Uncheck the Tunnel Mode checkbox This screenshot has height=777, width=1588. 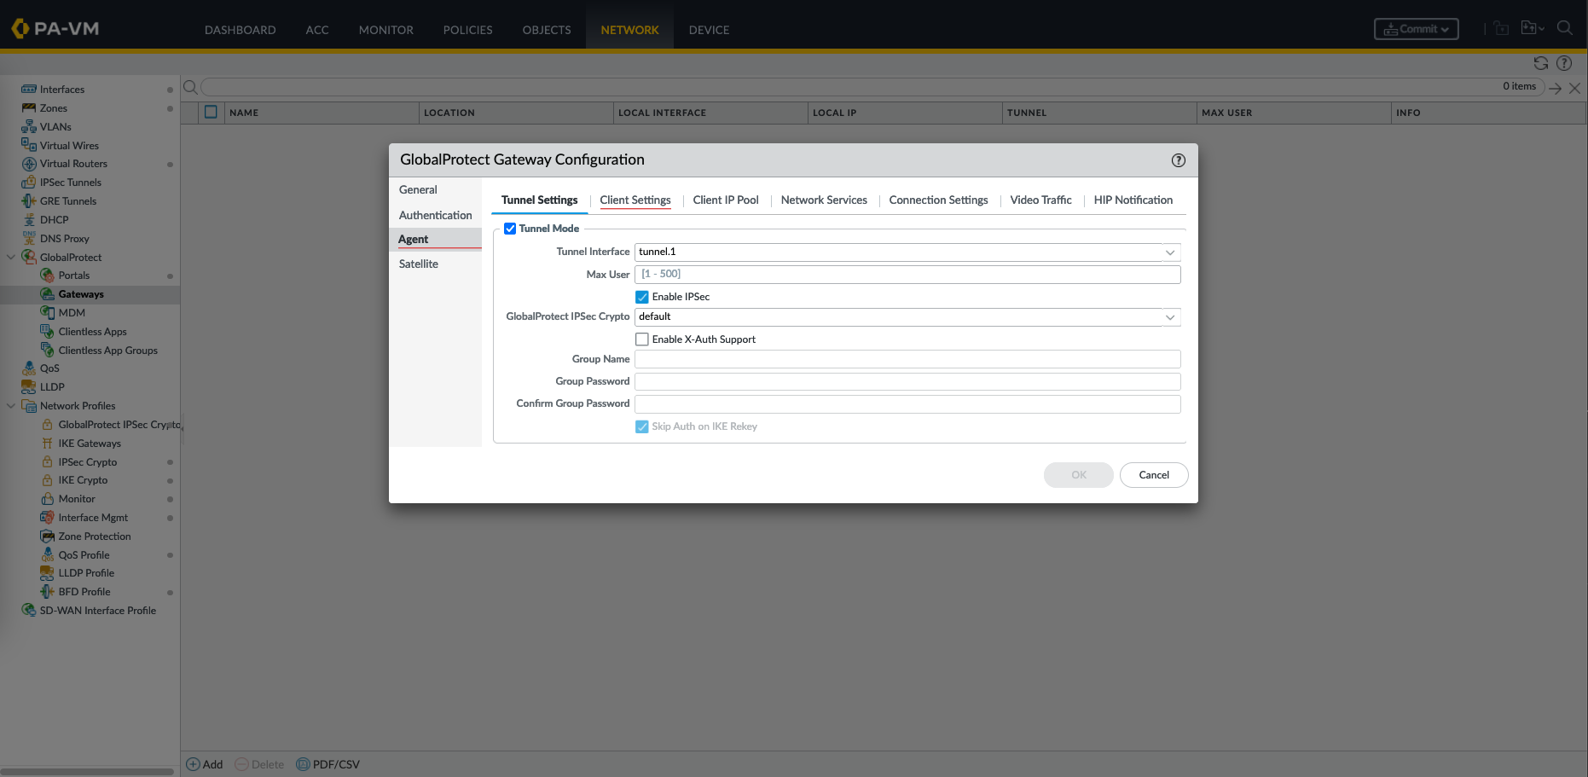(x=510, y=229)
